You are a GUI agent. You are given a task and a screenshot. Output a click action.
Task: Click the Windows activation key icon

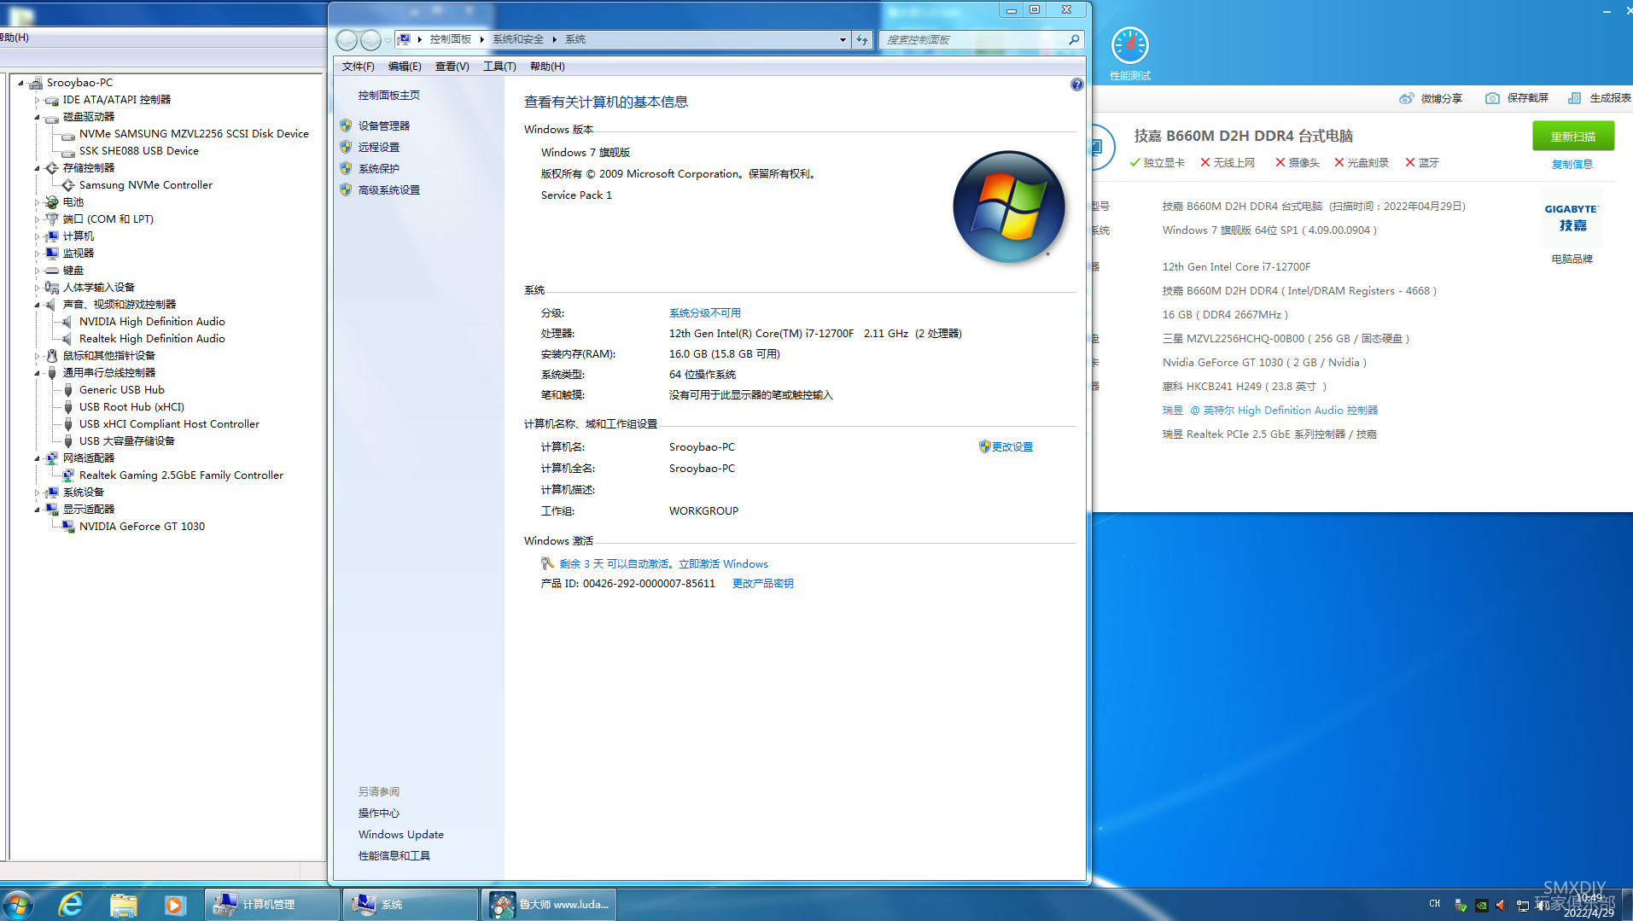547,563
